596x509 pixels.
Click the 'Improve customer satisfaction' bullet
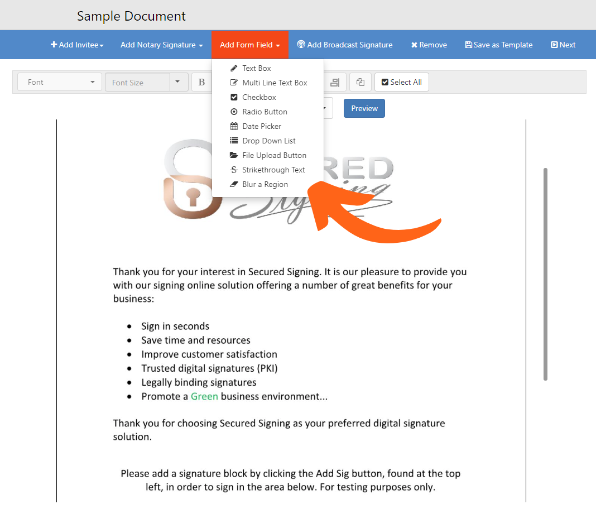(209, 354)
